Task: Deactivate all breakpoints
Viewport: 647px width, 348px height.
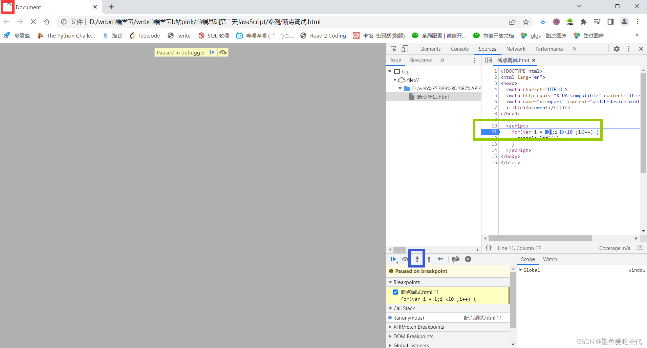Action: click(x=456, y=259)
